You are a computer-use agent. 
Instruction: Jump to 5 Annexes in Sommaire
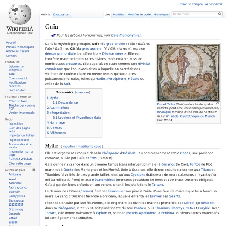click(54, 128)
